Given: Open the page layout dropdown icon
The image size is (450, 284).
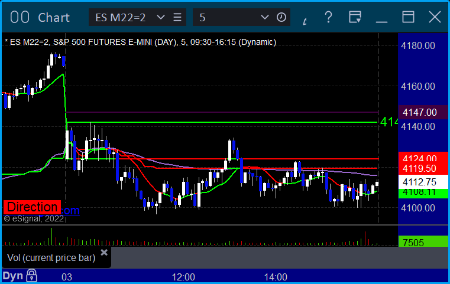Looking at the screenshot, I should tap(355, 17).
